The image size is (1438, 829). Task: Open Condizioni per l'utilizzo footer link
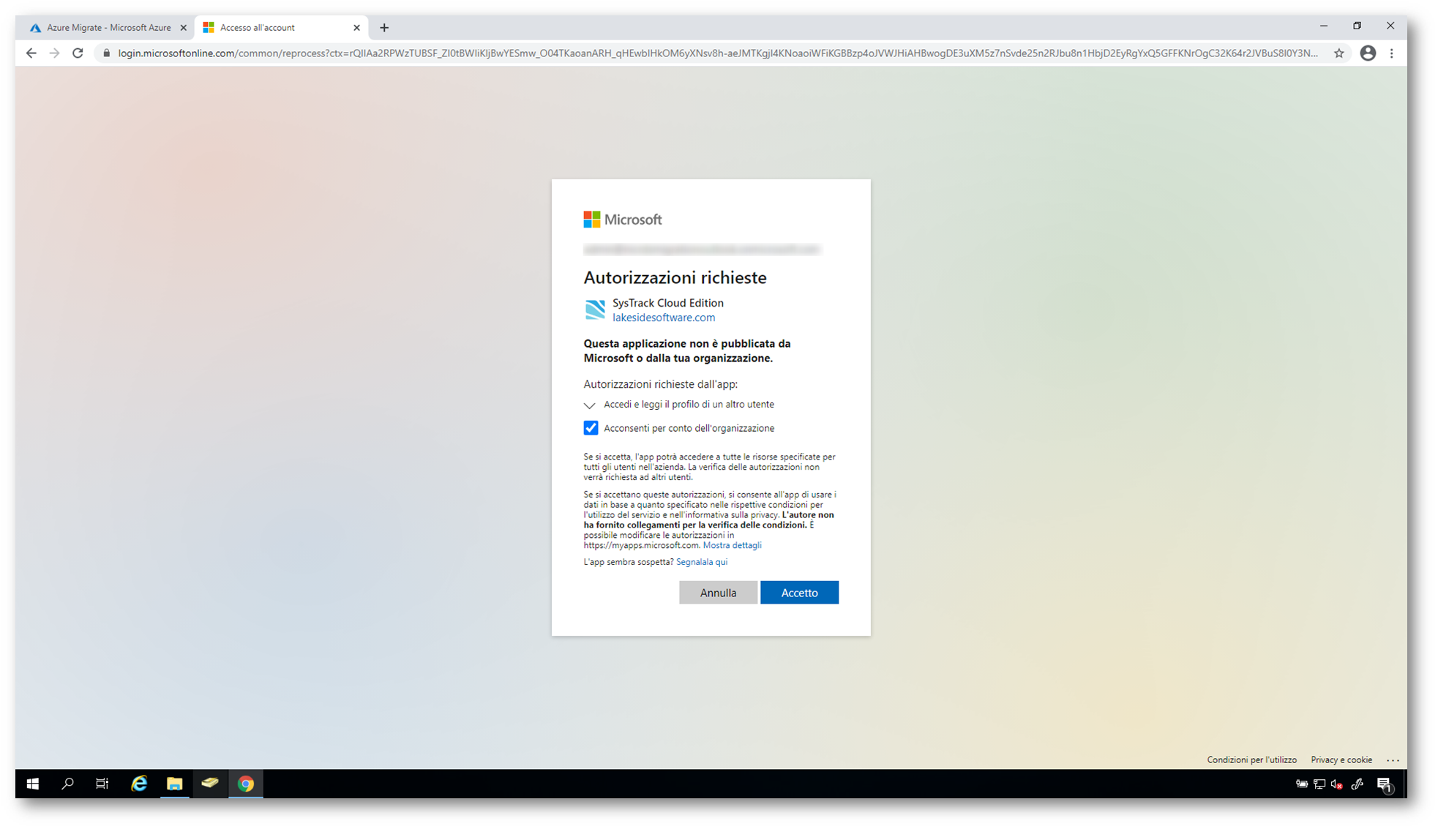(1251, 759)
